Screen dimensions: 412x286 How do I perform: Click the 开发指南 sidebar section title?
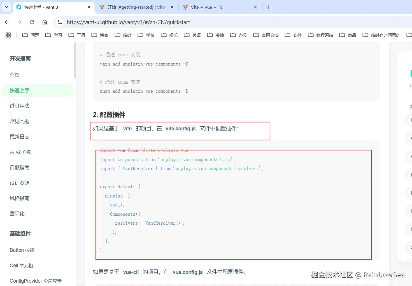[x=20, y=59]
